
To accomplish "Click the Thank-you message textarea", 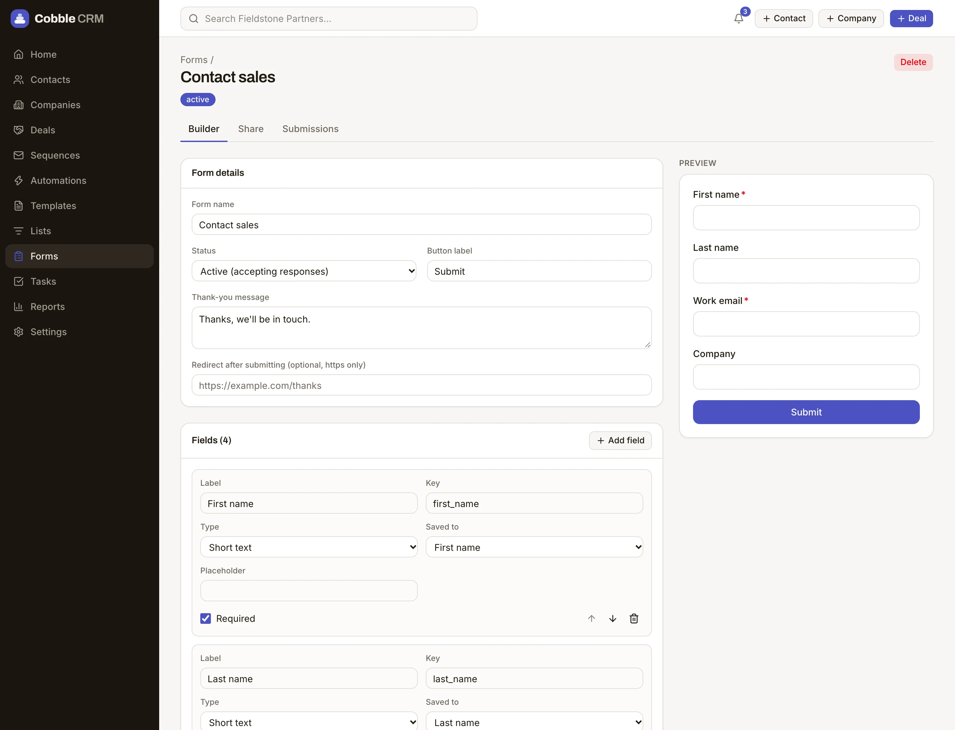I will [x=421, y=328].
